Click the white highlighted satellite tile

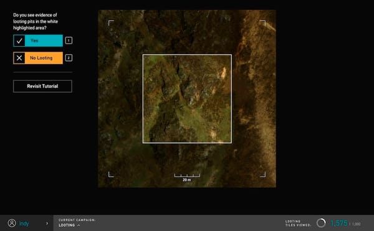tap(187, 99)
